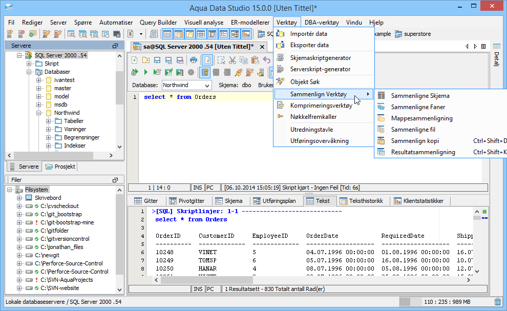Expand the Skrivebord node
The width and height of the screenshot is (507, 311).
click(19, 198)
